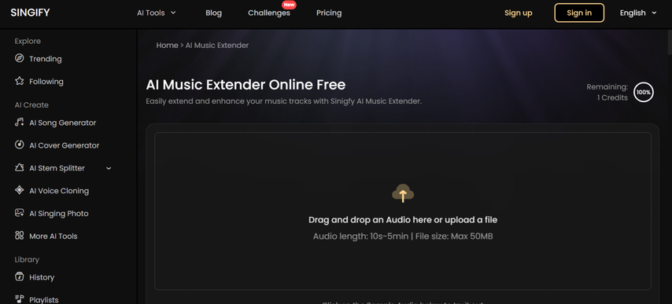
Task: Go to Home in breadcrumb
Action: (x=167, y=46)
